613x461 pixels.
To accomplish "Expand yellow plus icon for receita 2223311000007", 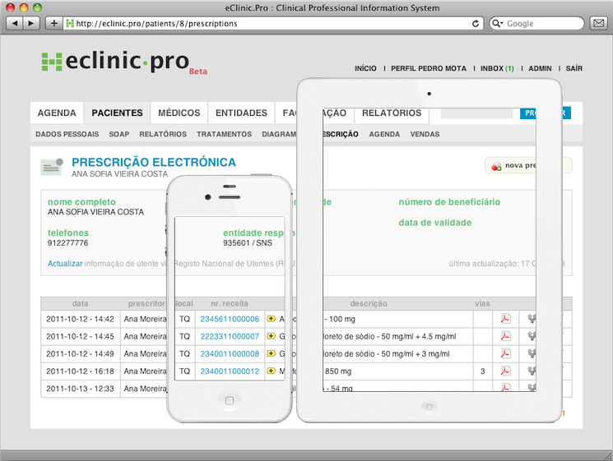I will pyautogui.click(x=272, y=336).
